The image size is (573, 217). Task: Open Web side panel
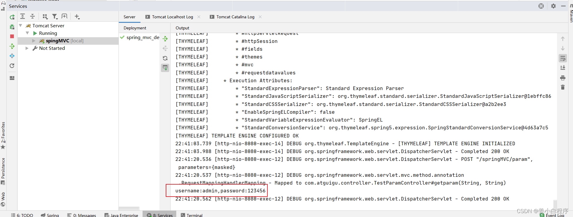click(x=3, y=199)
